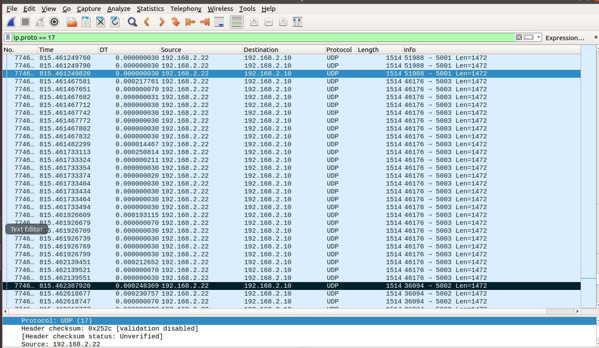
Task: Open the display filter history dropdown
Action: [539, 38]
